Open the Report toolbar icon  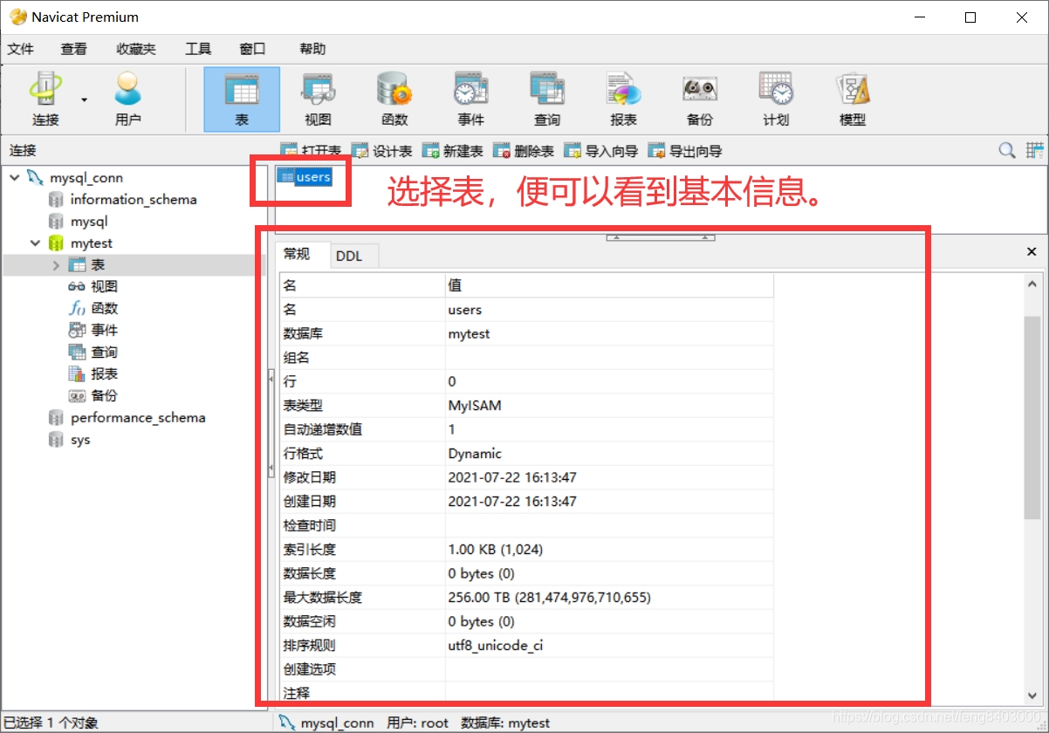[x=623, y=99]
